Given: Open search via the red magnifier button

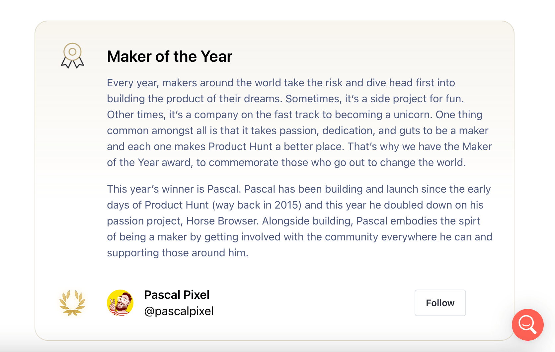Looking at the screenshot, I should pyautogui.click(x=527, y=325).
